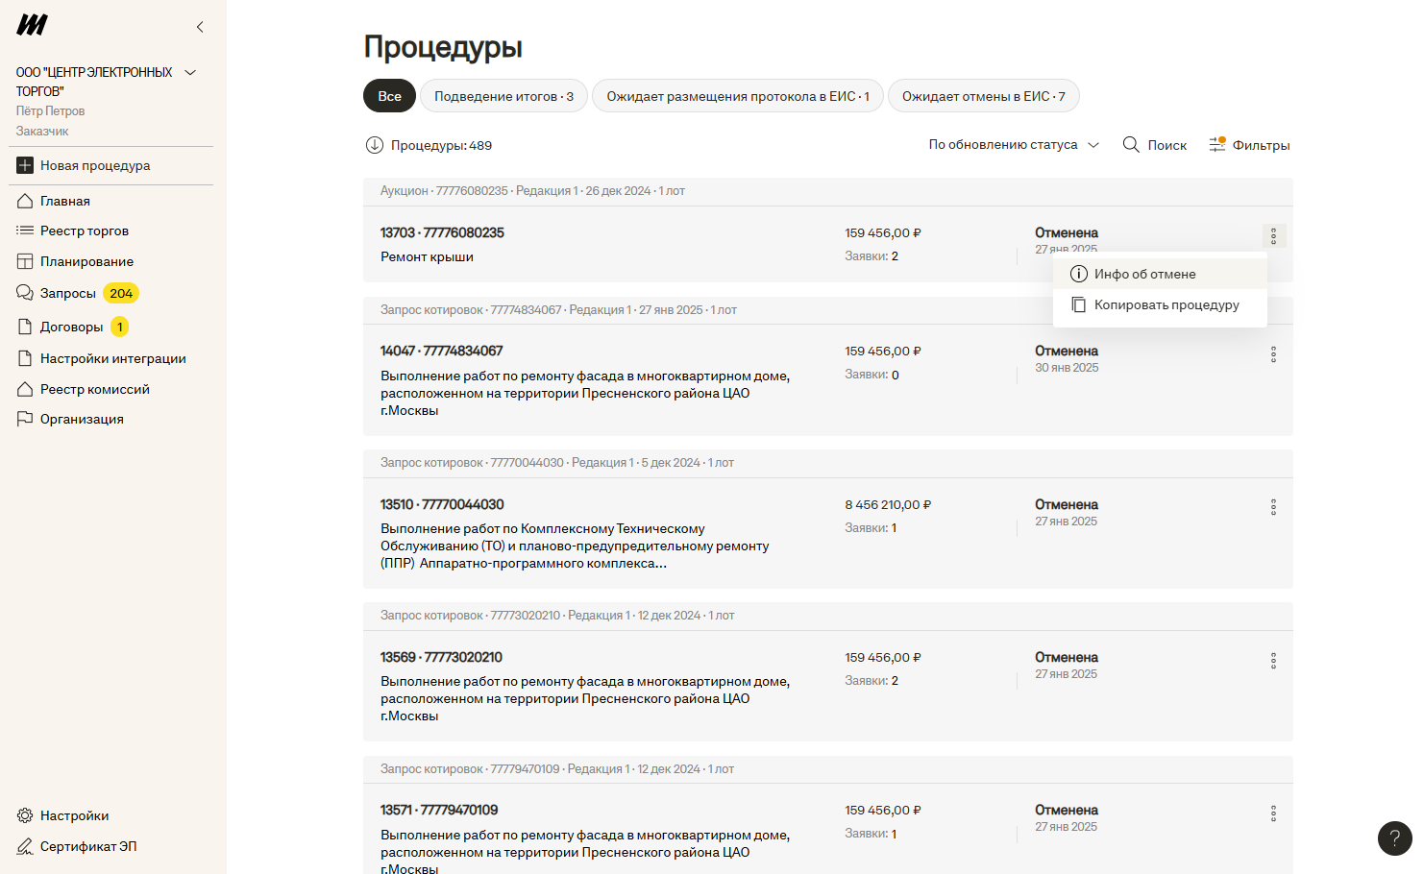Open the Запросы section in sidebar

68,293
